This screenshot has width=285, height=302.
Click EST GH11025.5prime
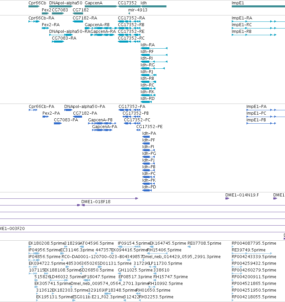(135, 270)
